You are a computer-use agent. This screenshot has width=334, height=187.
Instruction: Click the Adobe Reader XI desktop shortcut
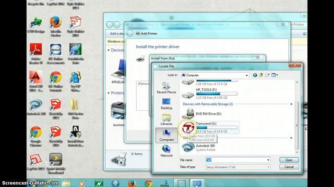tap(36, 54)
